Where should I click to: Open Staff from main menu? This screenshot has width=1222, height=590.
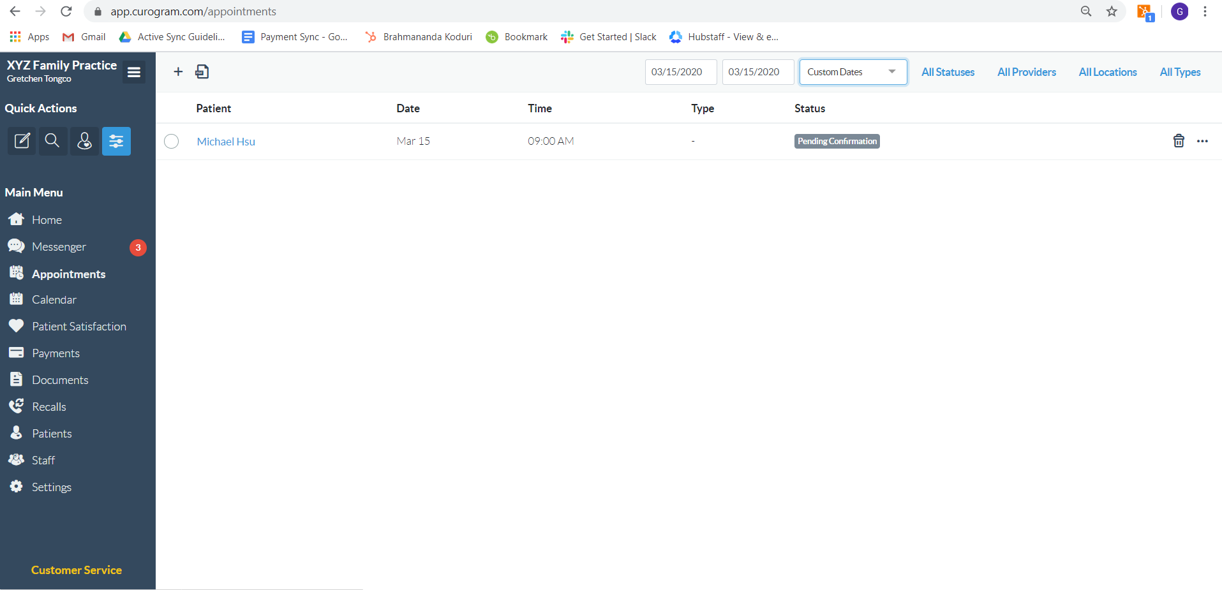(x=43, y=461)
